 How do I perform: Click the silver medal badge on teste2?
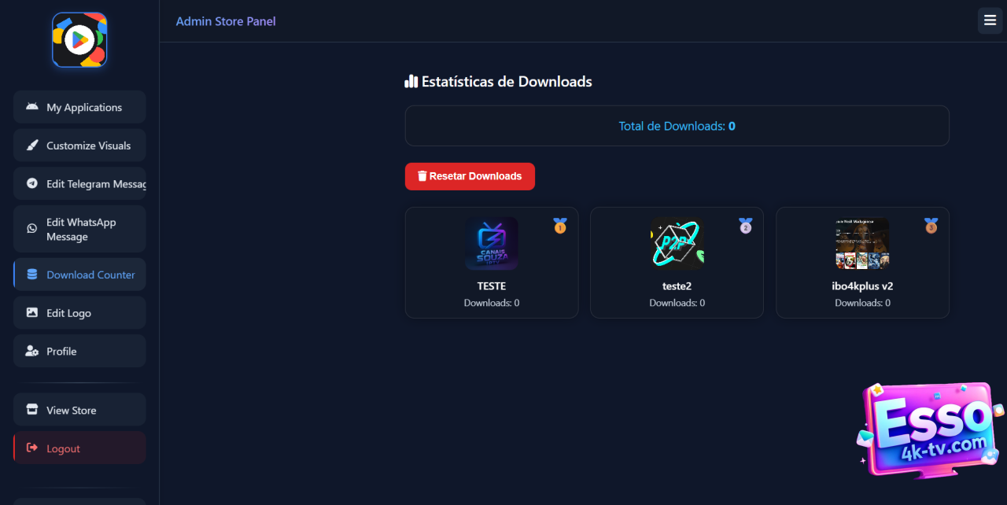pyautogui.click(x=745, y=226)
